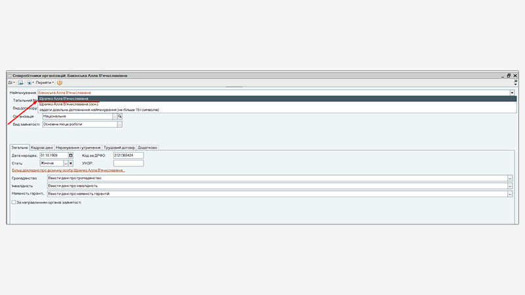
Task: Open the Перейти dropdown menu
Action: [45, 83]
